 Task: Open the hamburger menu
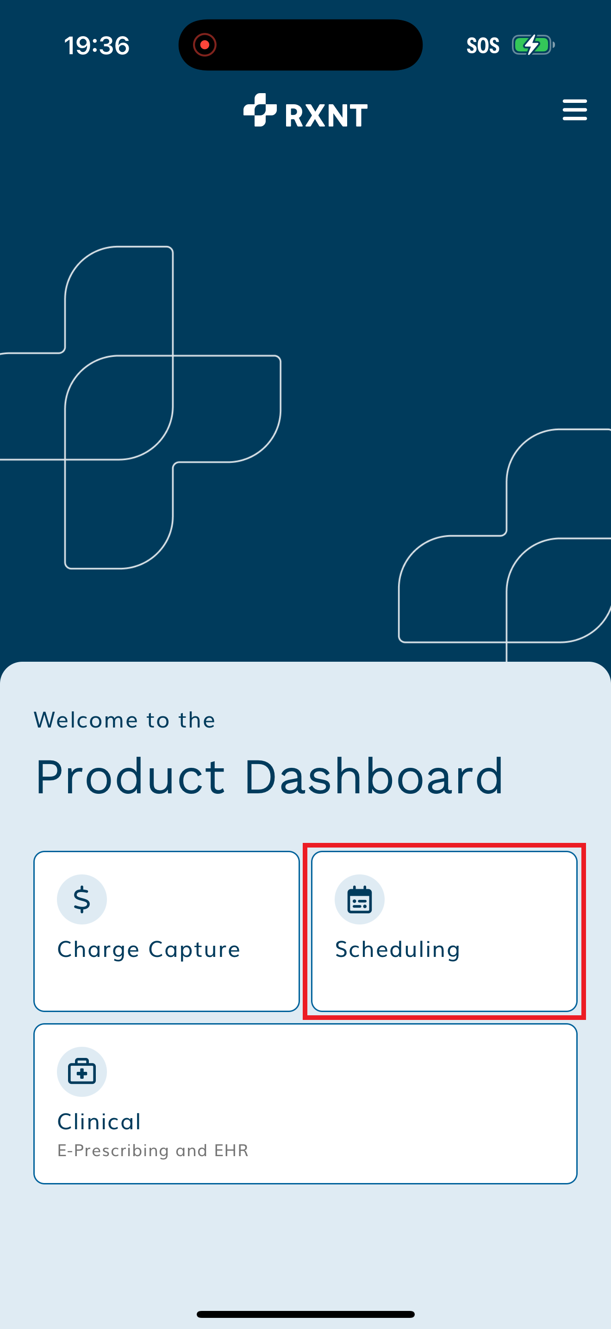click(574, 110)
